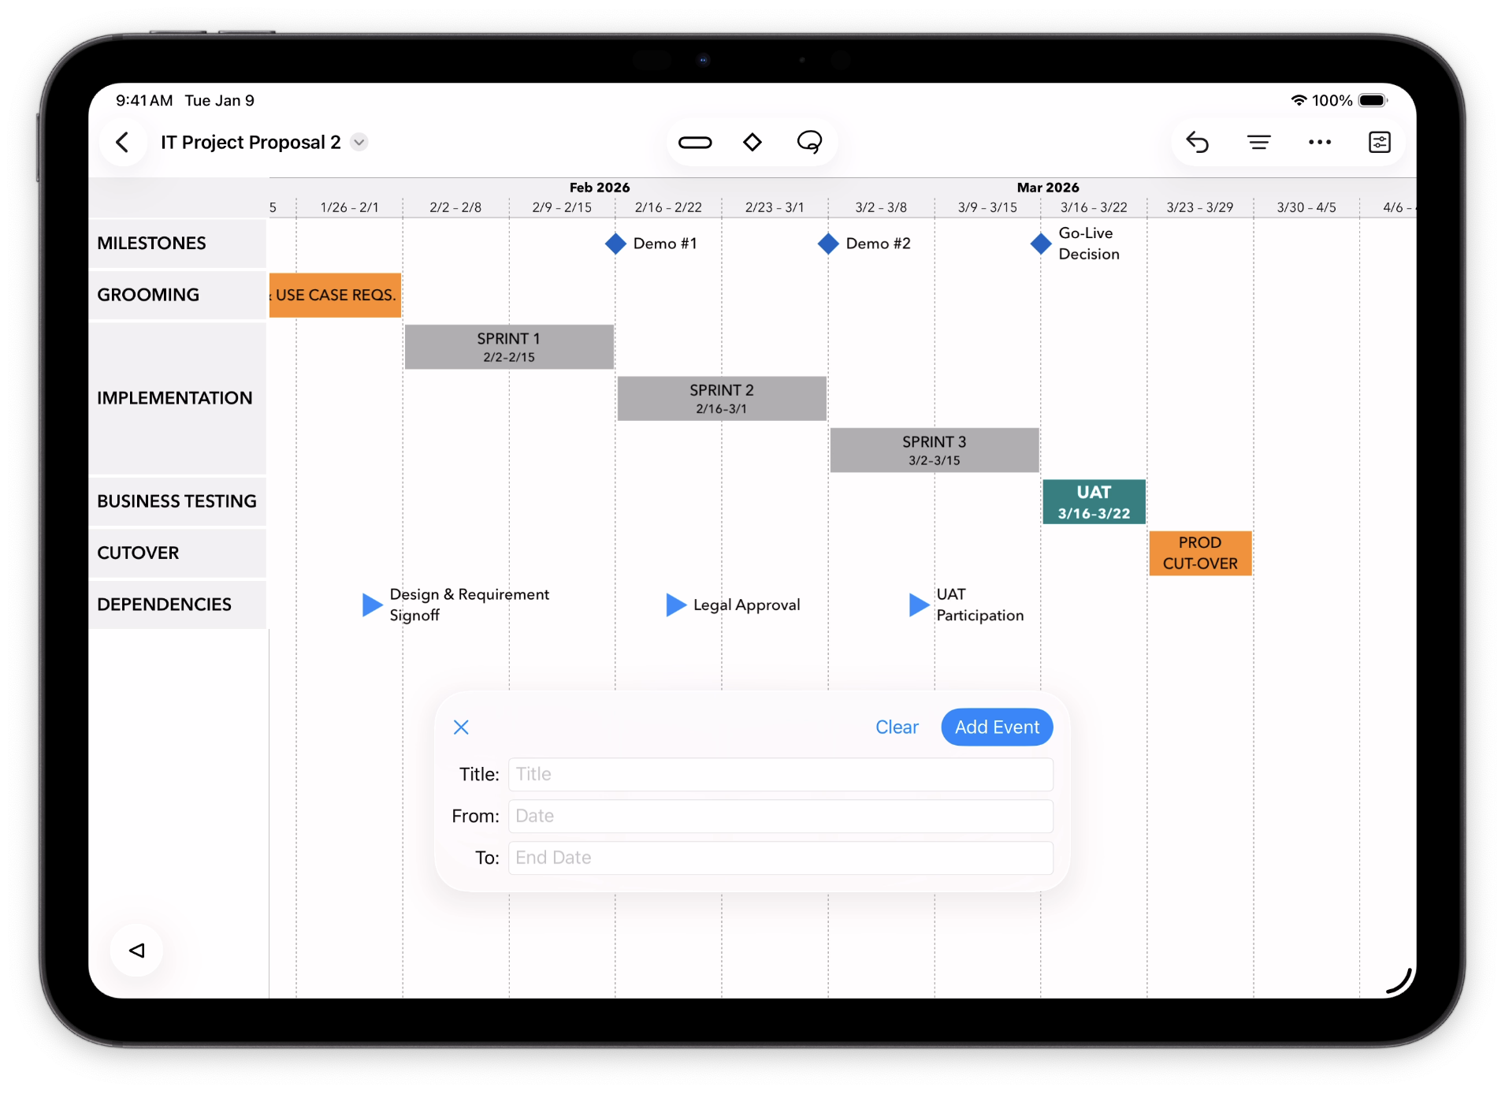Tap the To end date field
This screenshot has height=1094, width=1505.
[780, 858]
